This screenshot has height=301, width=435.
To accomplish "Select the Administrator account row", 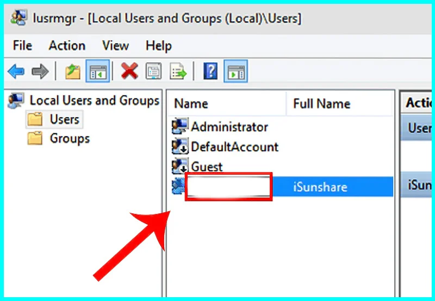I will click(x=229, y=127).
